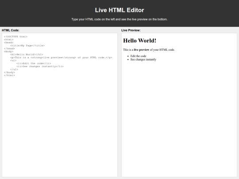Place cursor on the '</head>' code line
This screenshot has width=239, height=179.
coord(9,49)
